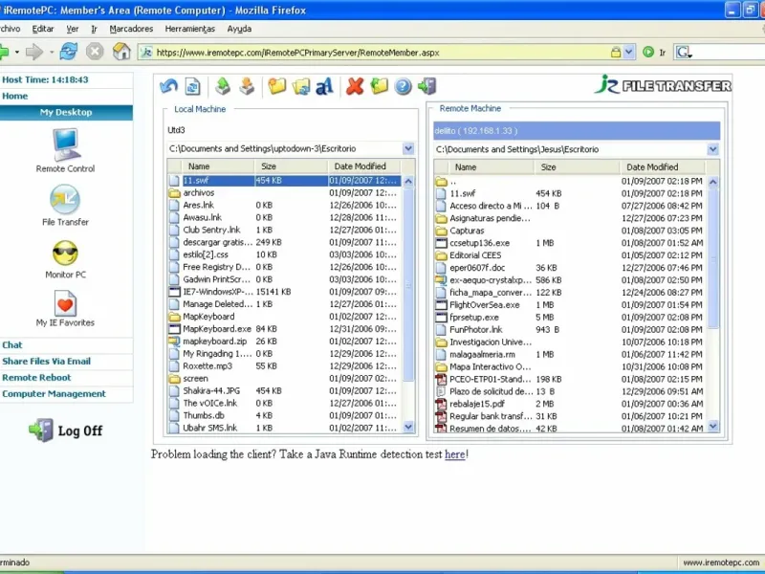Click the folder with green arrow icon
Screen dimensions: 765x574
pyautogui.click(x=379, y=86)
